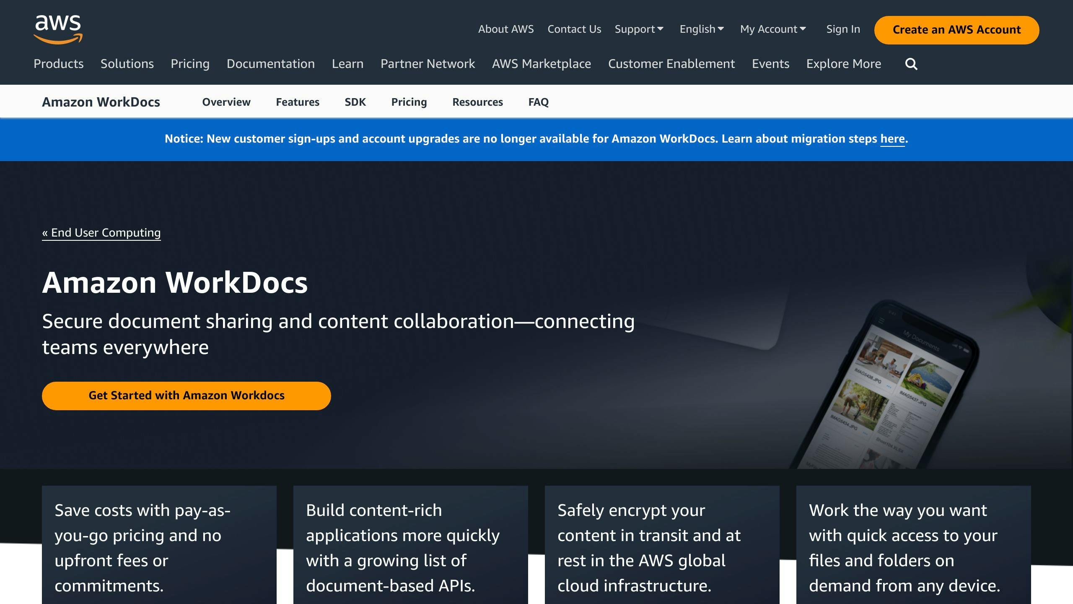Click the 'Amazon WorkDocs' hero heading
The height and width of the screenshot is (604, 1073).
coord(175,282)
